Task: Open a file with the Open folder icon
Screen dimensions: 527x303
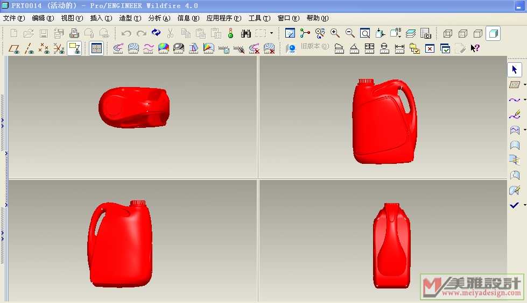Action: tap(29, 33)
